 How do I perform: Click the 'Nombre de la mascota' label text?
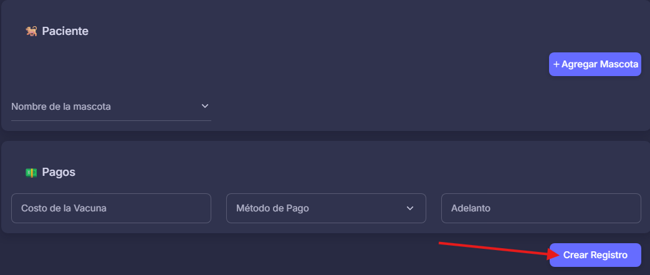[x=61, y=107]
